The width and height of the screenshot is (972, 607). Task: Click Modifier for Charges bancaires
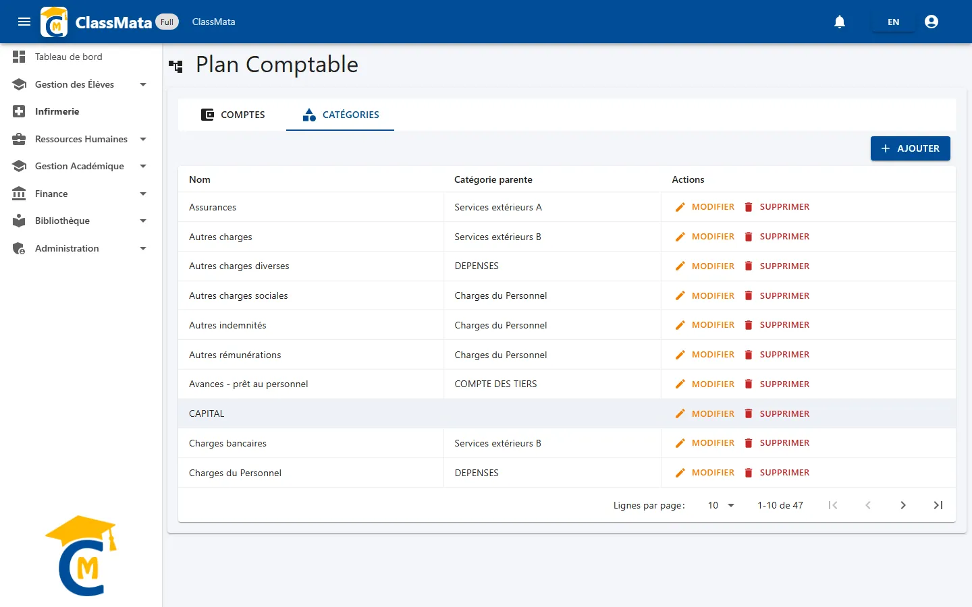pyautogui.click(x=705, y=443)
